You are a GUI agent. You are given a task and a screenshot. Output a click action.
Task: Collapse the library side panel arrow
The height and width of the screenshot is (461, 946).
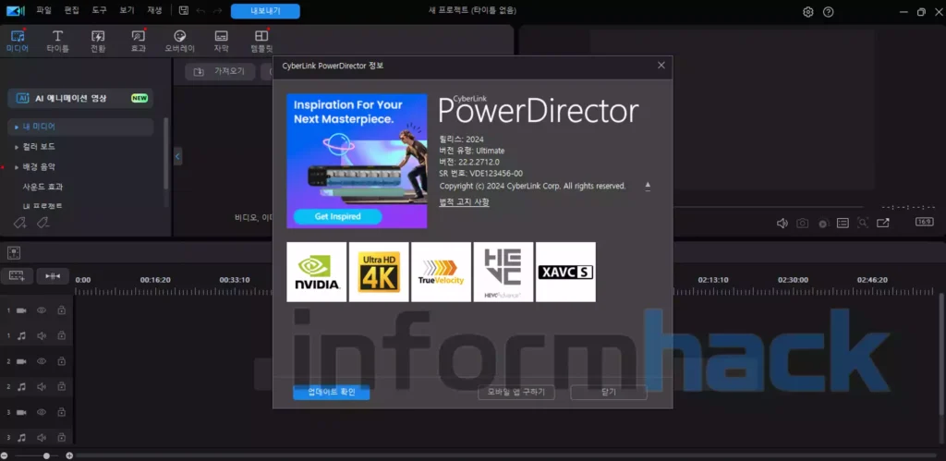click(177, 156)
